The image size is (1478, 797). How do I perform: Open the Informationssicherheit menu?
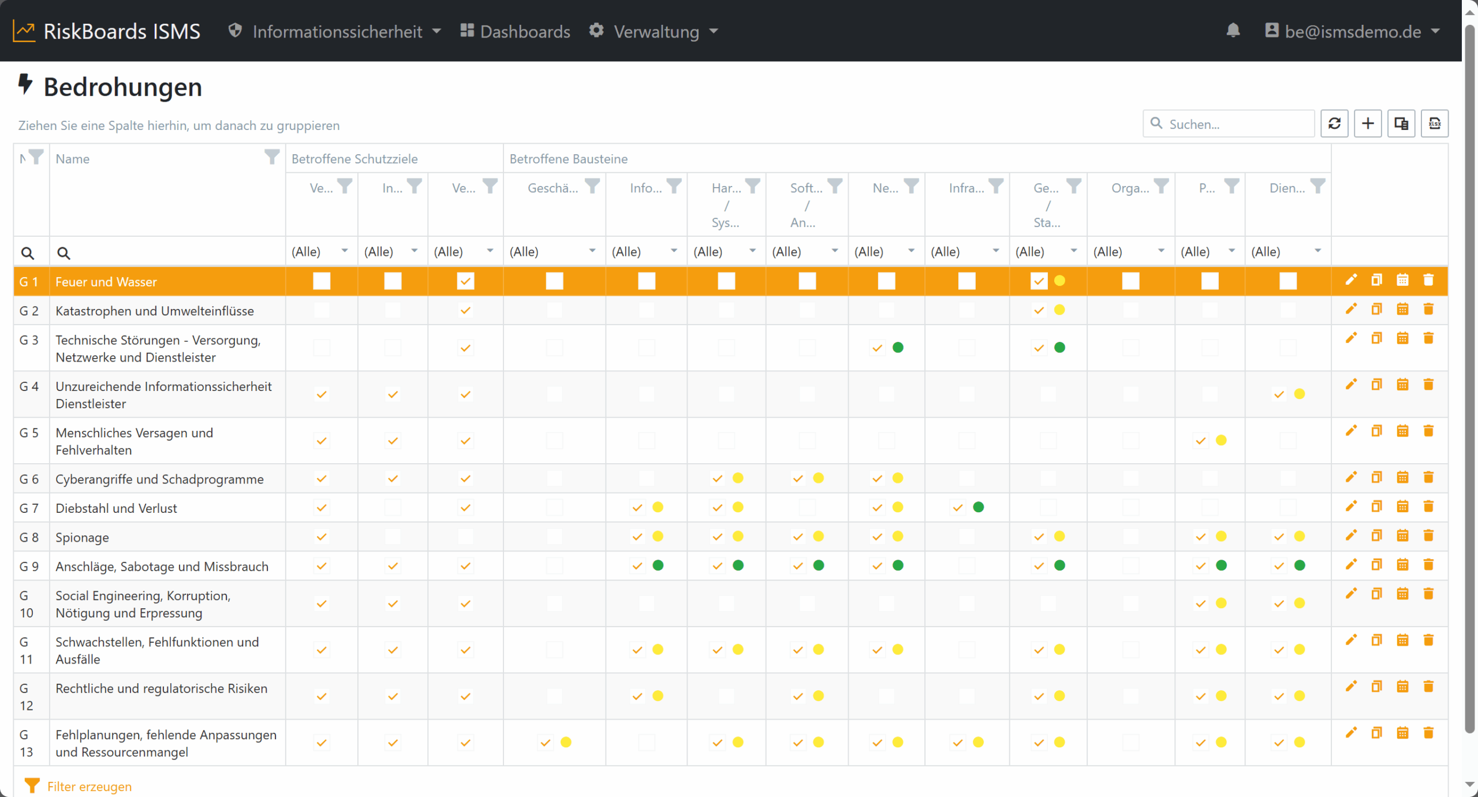(335, 31)
